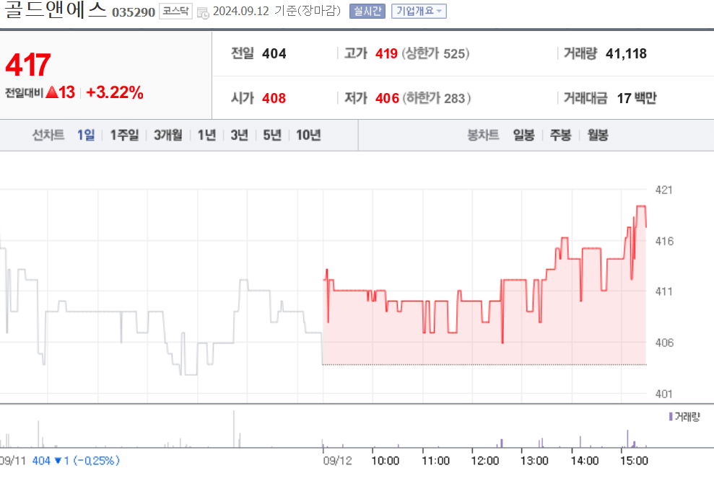Viewport: 714px width, 489px height.
Task: Select the 3년 chart period
Action: click(x=238, y=135)
